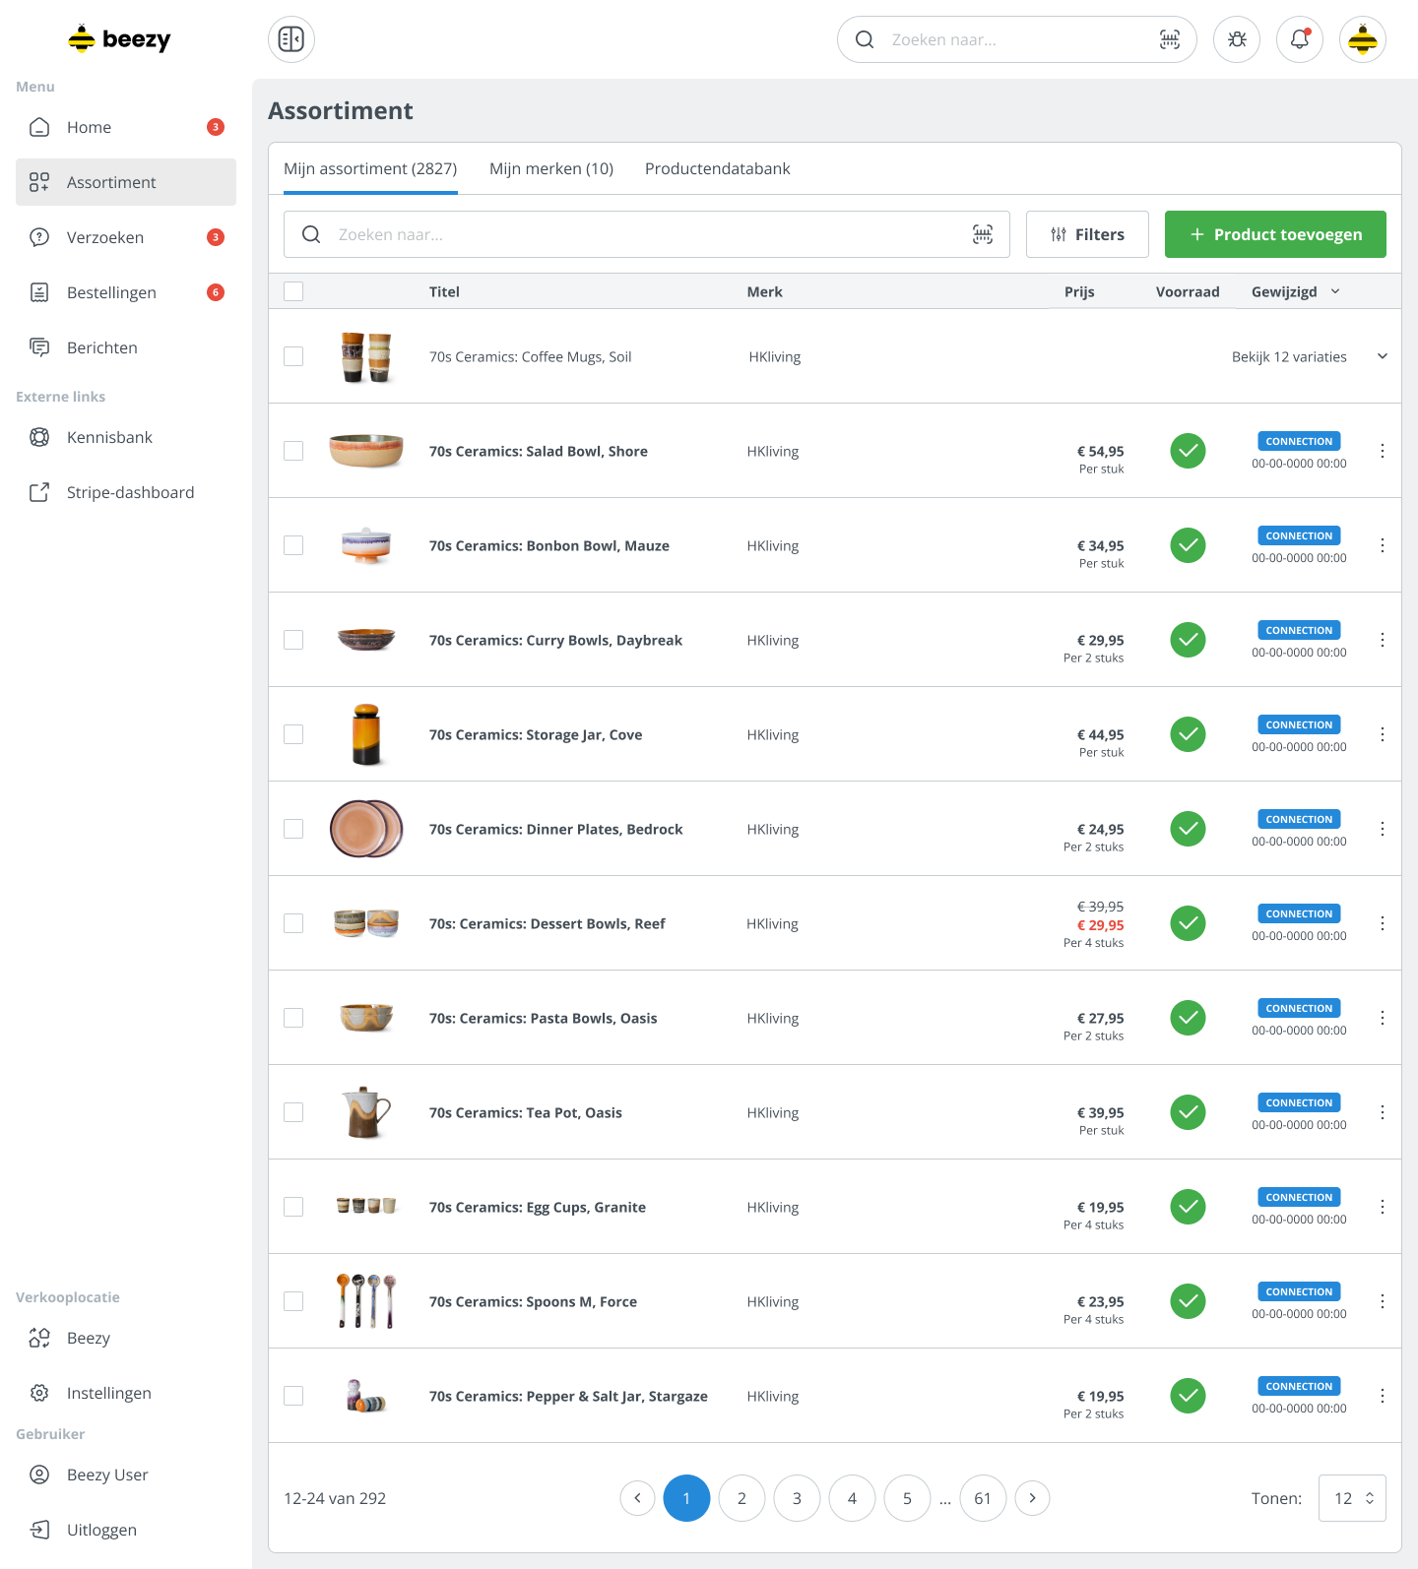Open the Kennisbank external link
This screenshot has width=1418, height=1569.
(x=109, y=437)
